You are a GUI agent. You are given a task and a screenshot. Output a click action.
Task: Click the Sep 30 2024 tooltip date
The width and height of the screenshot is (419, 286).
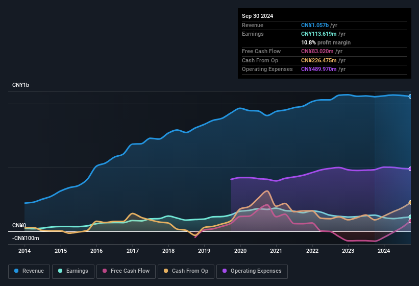(x=257, y=16)
